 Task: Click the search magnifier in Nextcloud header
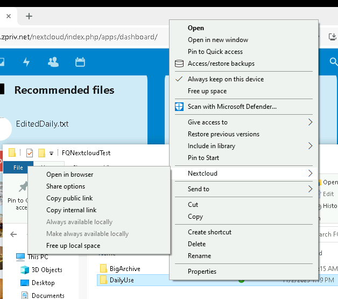tap(333, 62)
